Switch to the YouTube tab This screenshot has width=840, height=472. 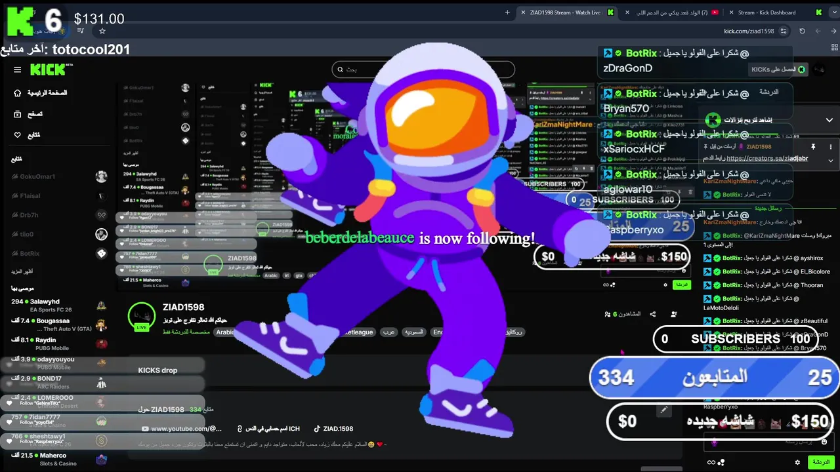coord(673,12)
